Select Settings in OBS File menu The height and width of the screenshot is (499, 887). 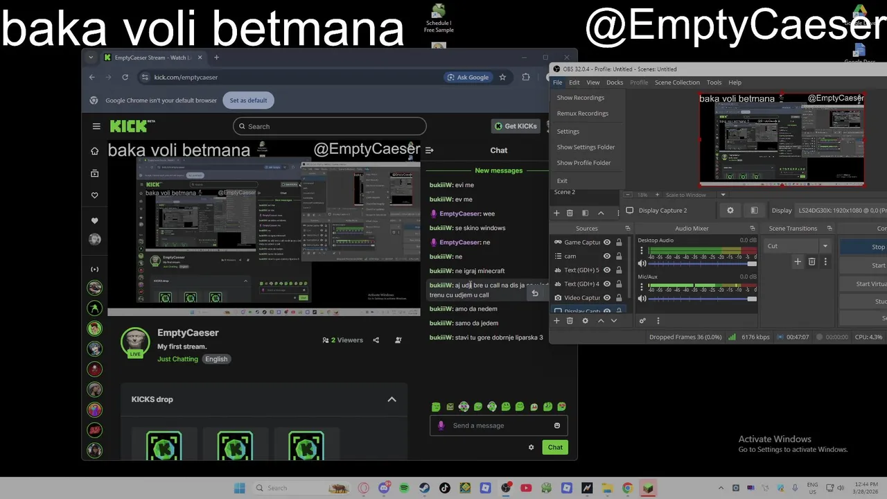point(568,132)
